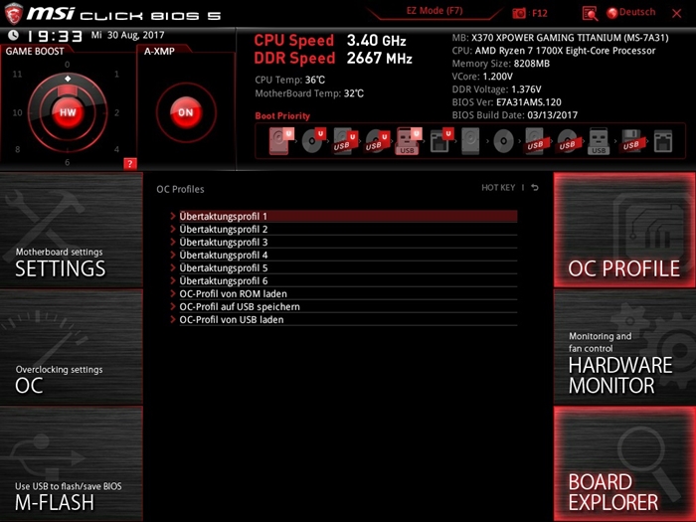Click the VCore 1.200V reading
Image resolution: width=696 pixels, height=522 pixels.
click(x=482, y=77)
